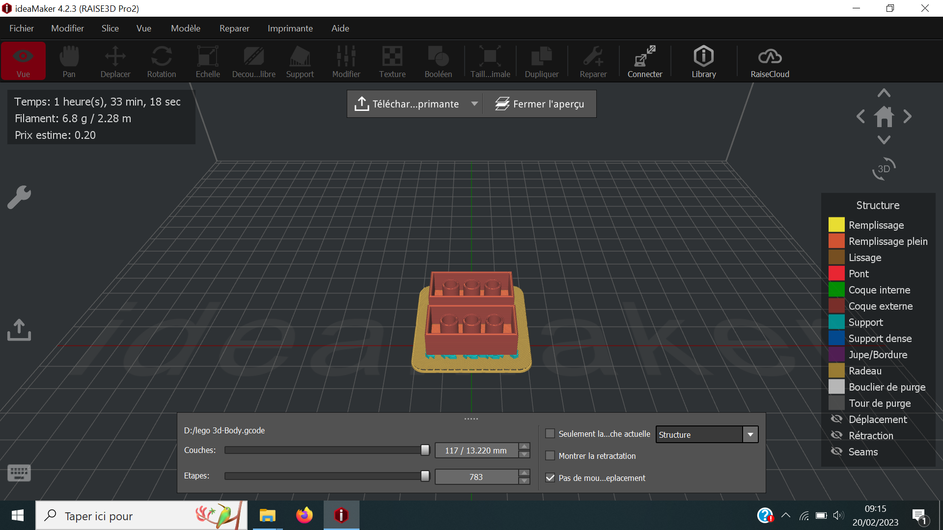Open the Aide menu
943x530 pixels.
pyautogui.click(x=340, y=28)
